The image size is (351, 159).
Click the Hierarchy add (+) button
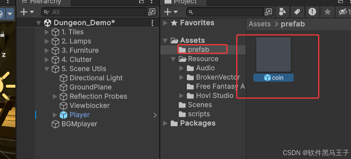point(24,12)
